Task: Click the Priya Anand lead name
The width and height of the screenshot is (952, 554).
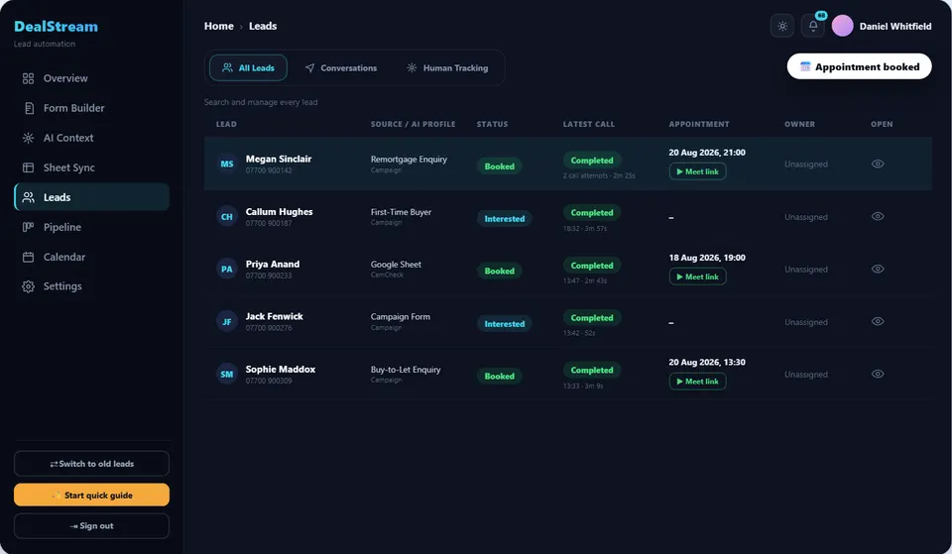Action: [x=273, y=264]
